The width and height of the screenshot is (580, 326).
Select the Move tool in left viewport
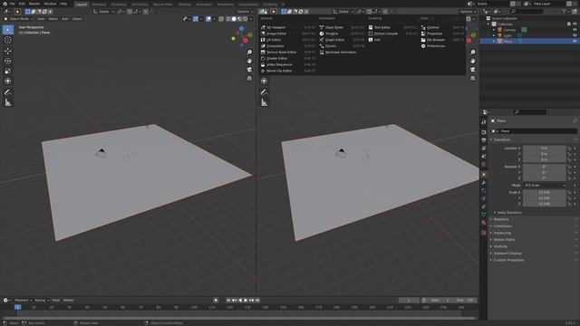pyautogui.click(x=8, y=51)
